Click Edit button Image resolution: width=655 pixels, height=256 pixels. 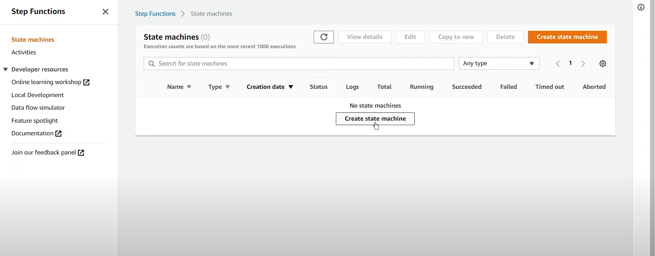click(x=410, y=37)
